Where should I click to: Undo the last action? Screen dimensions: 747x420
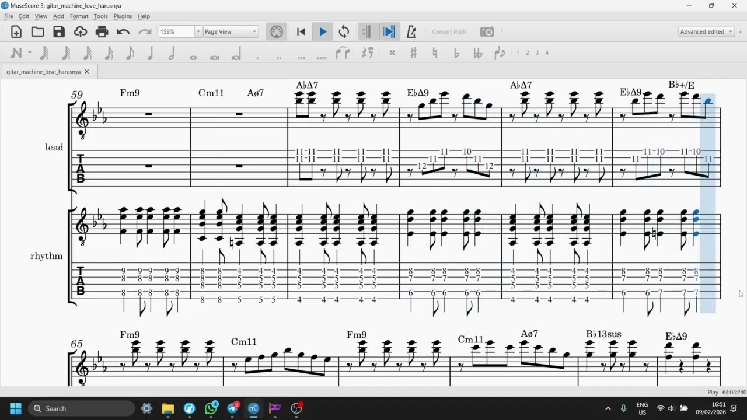pos(123,32)
